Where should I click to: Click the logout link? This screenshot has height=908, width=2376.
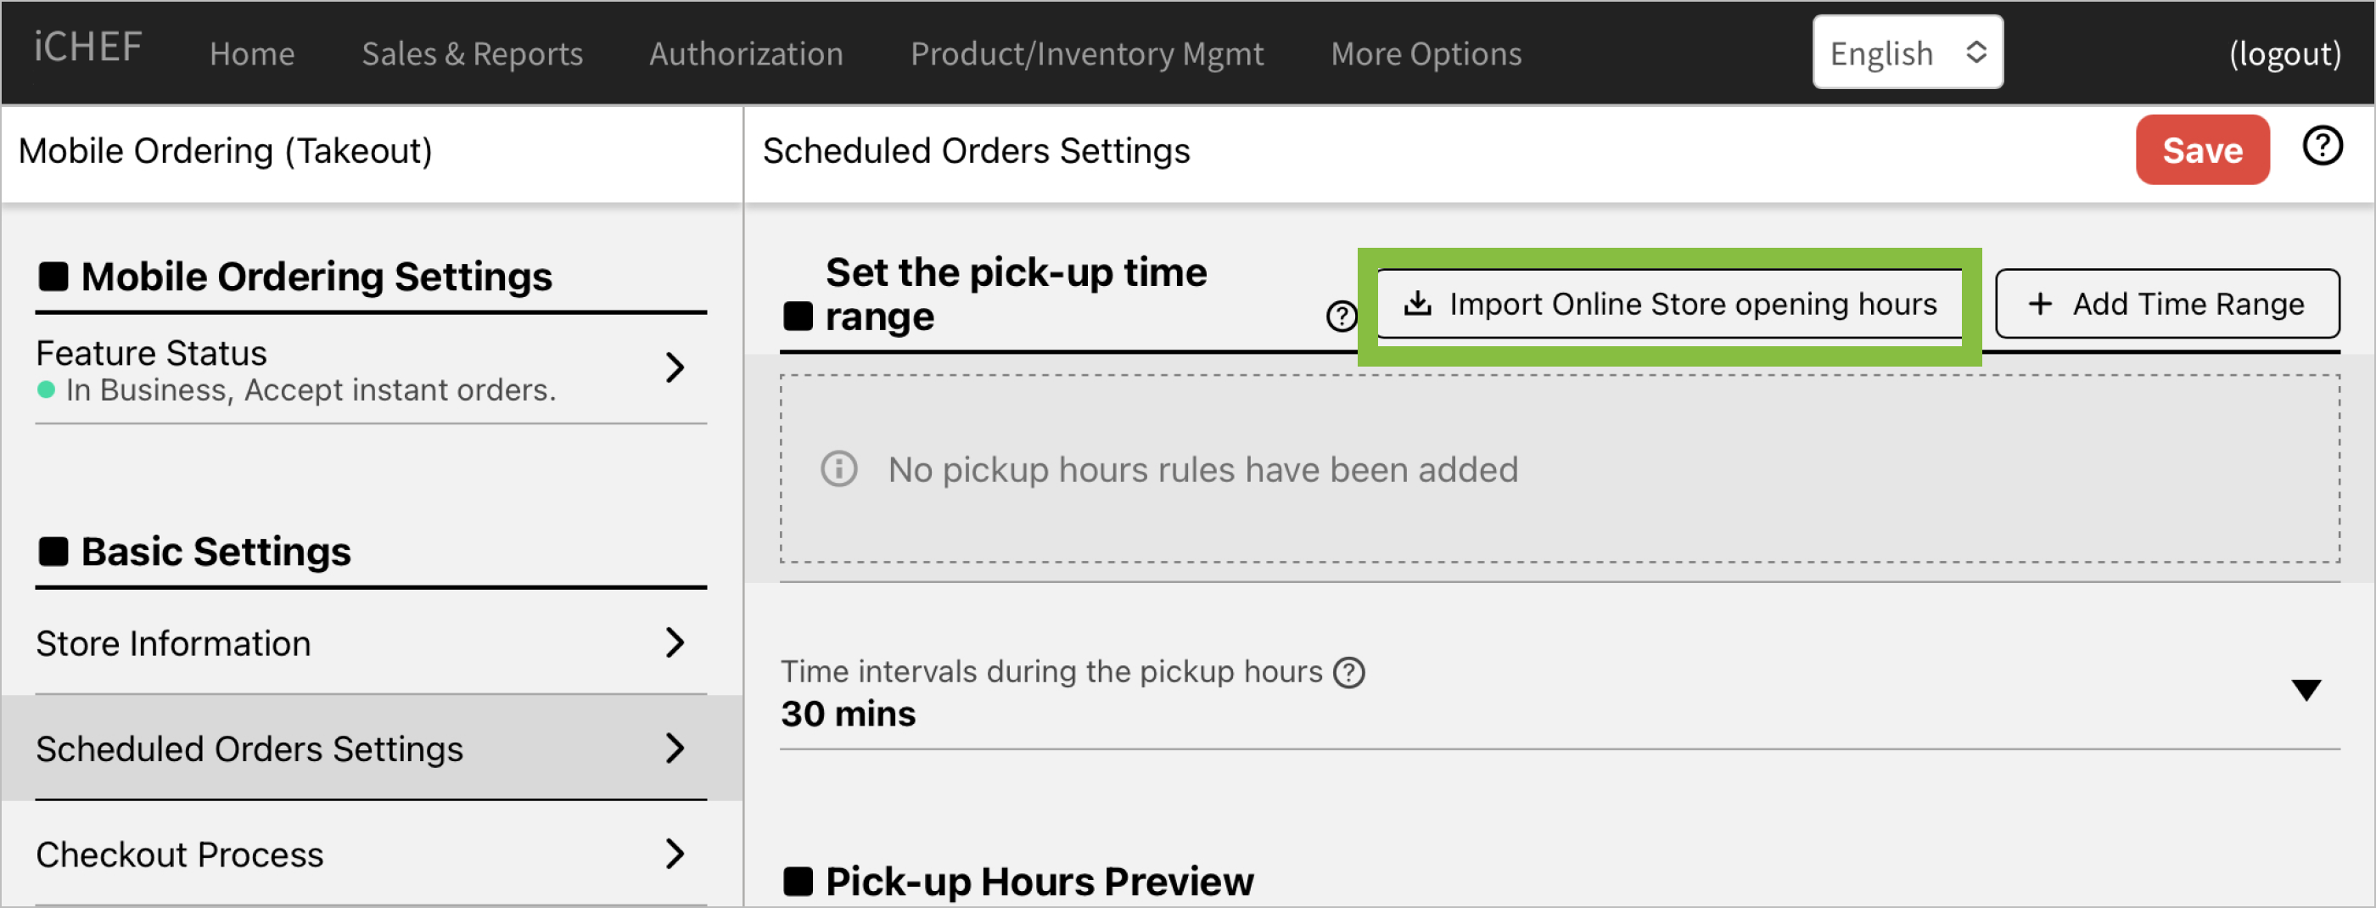(2284, 53)
